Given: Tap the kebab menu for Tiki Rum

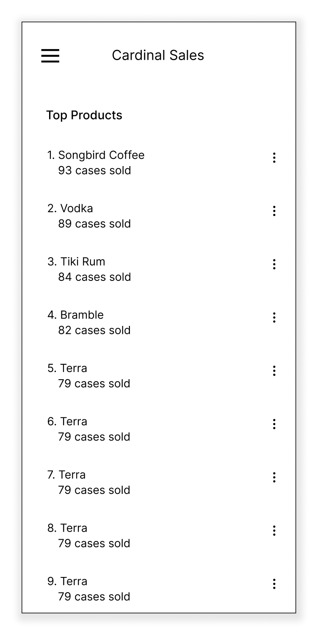Looking at the screenshot, I should click(x=274, y=264).
